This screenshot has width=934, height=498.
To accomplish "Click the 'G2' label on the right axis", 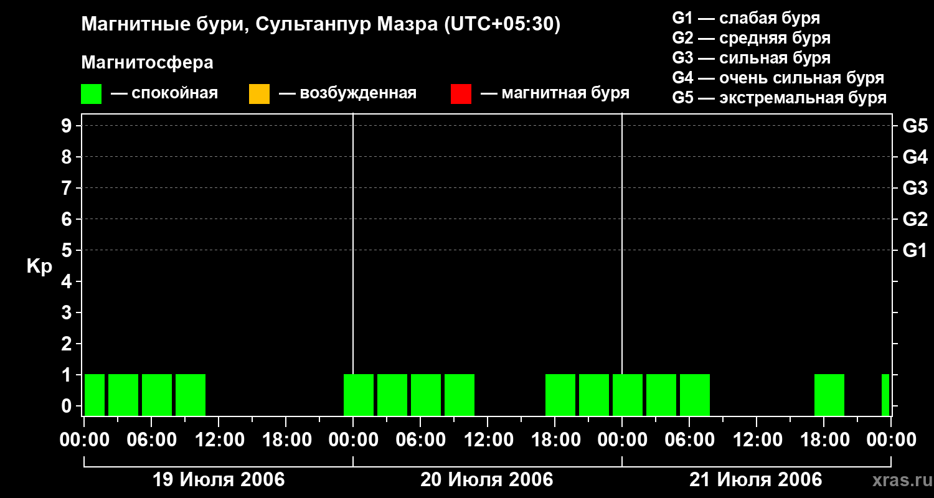I will (x=915, y=219).
